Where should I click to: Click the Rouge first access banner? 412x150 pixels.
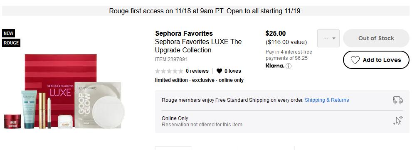206,11
